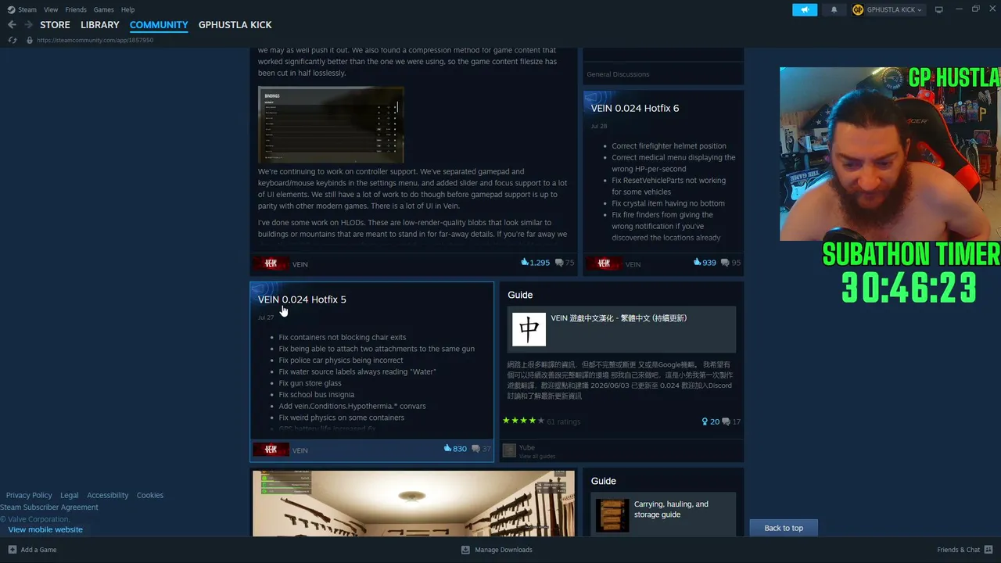Open the 37 comments speech bubble
This screenshot has width=1001, height=563.
475,449
